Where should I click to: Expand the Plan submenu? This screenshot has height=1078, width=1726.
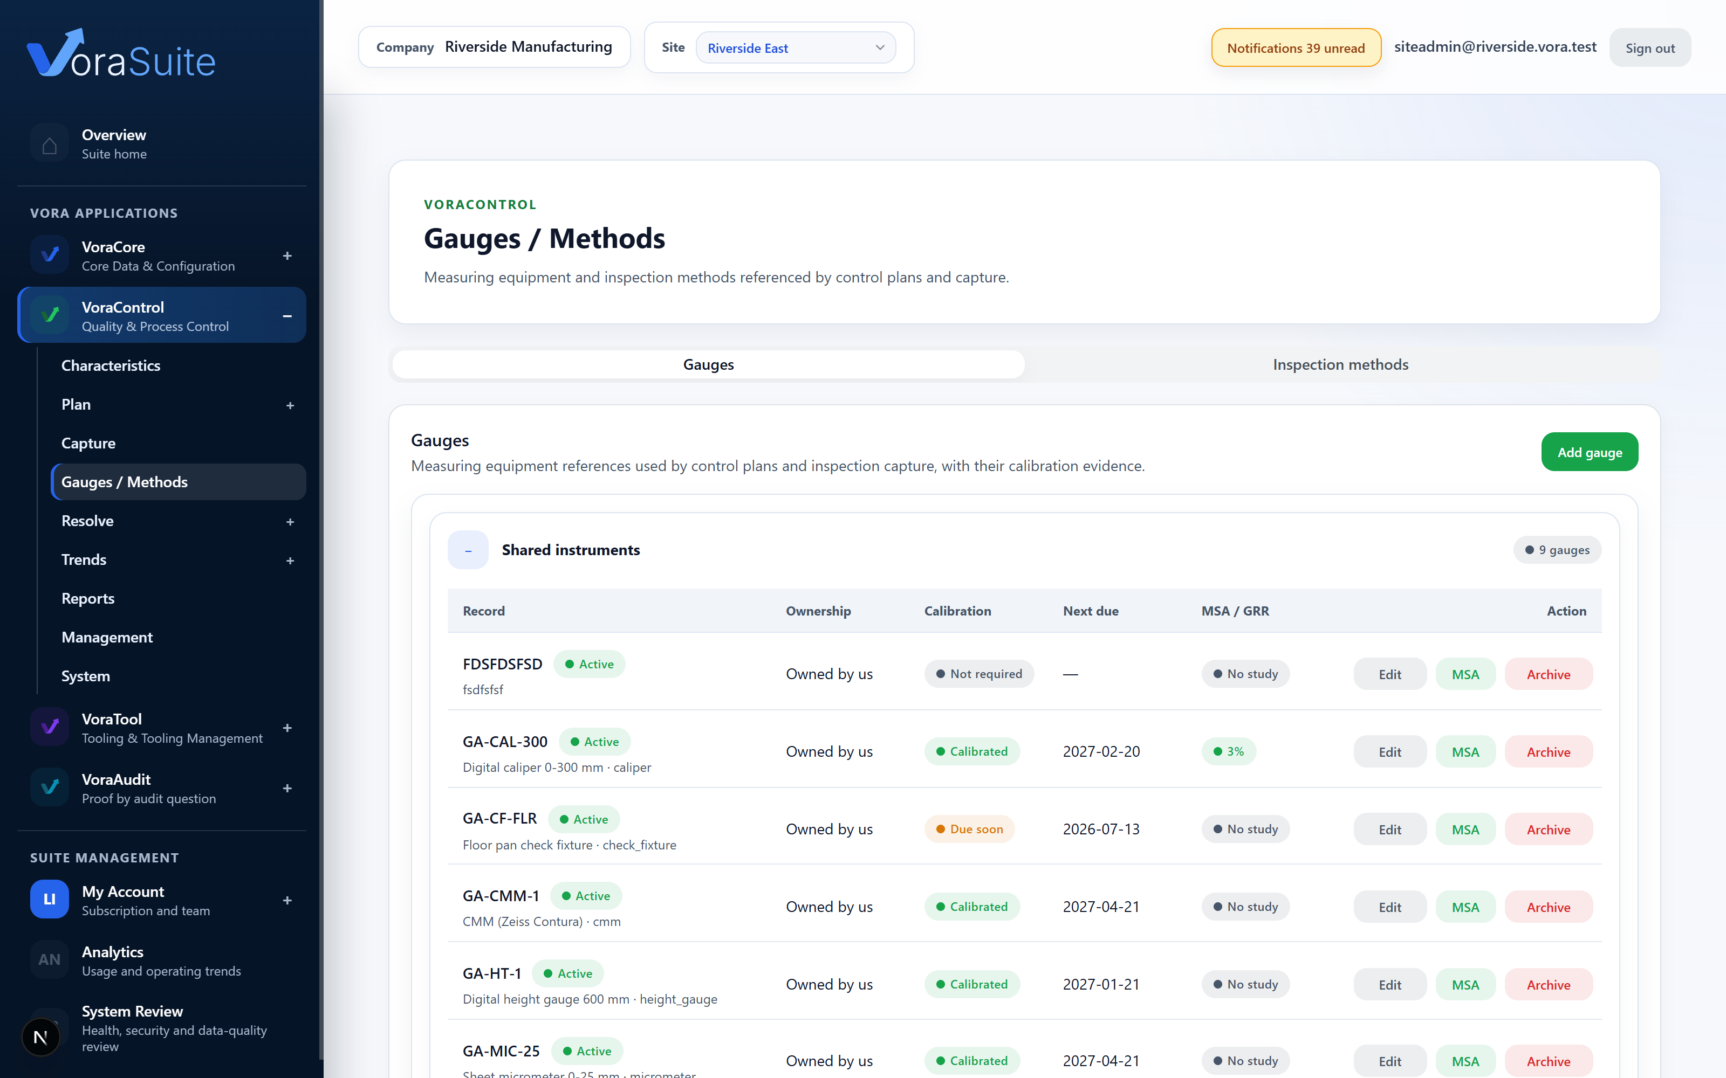click(x=290, y=406)
